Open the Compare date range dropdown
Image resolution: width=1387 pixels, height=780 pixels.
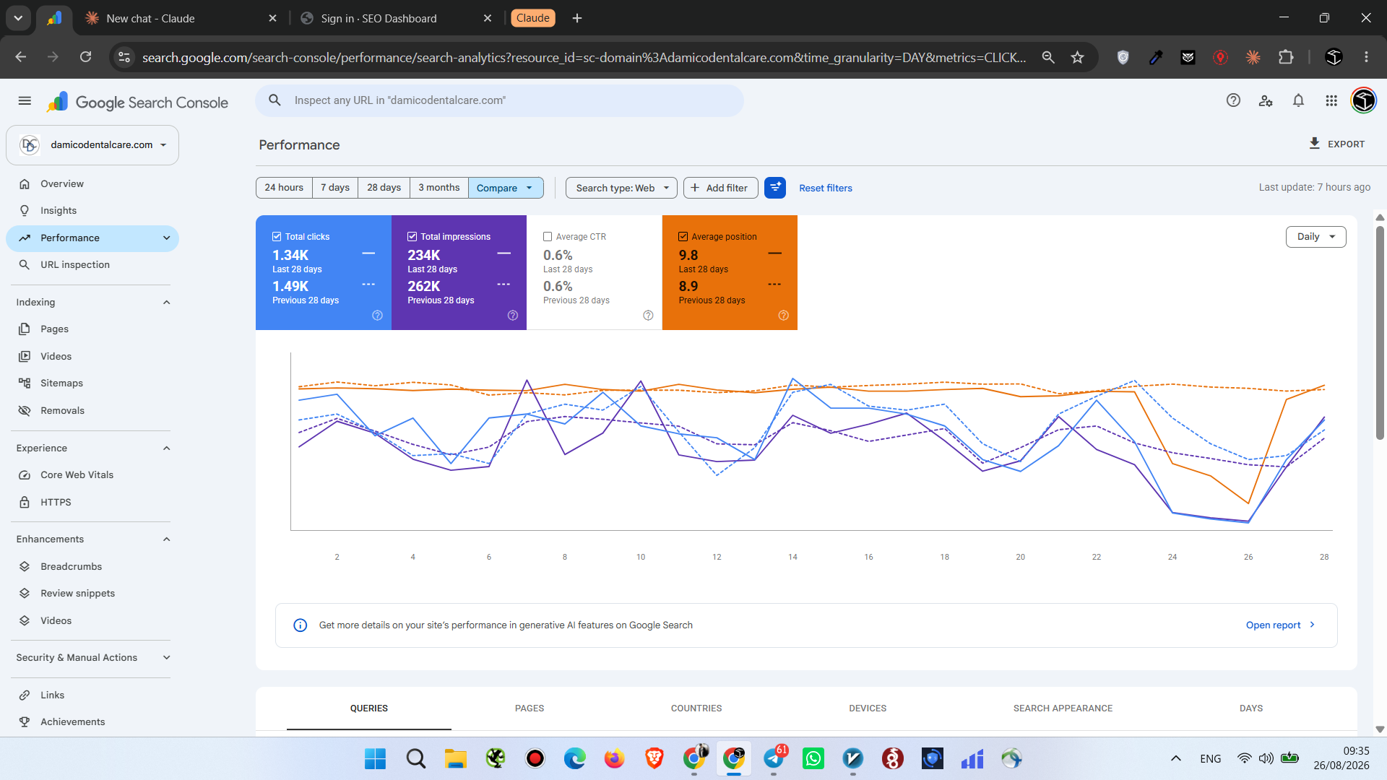click(x=506, y=188)
